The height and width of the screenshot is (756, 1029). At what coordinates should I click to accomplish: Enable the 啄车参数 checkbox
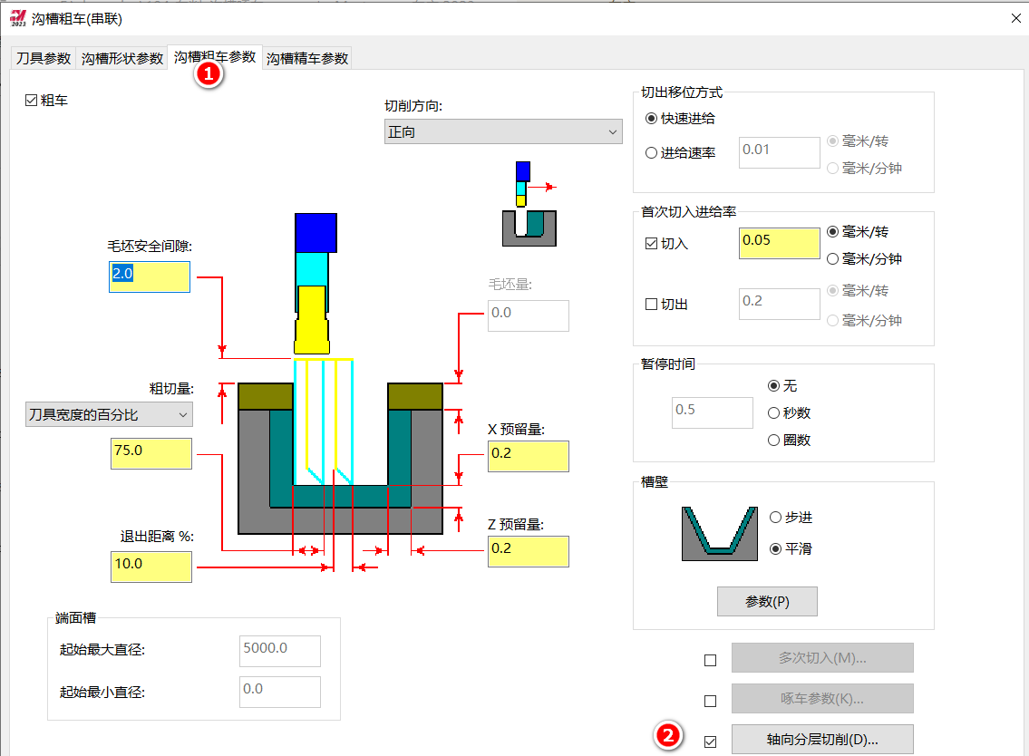710,701
